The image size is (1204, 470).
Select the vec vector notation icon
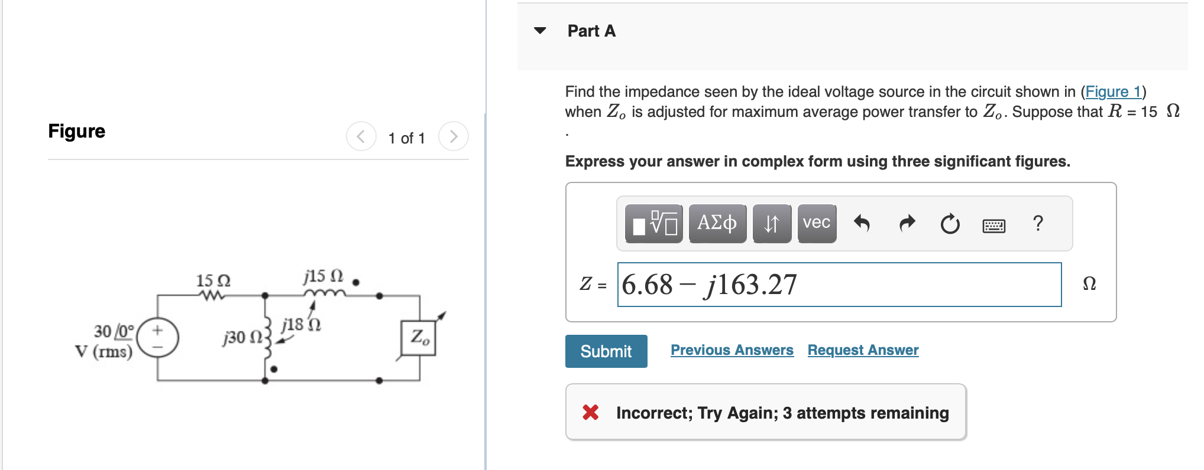click(x=816, y=223)
